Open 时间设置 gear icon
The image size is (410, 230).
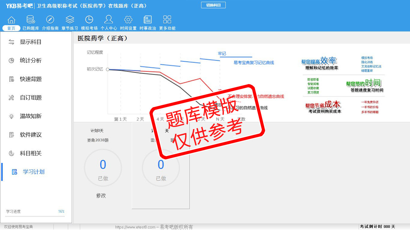coord(128,20)
